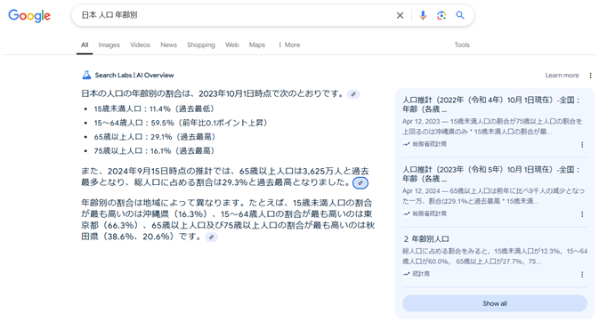Open source link icon after the 2023年10月1日 sentence
The height and width of the screenshot is (322, 599).
click(353, 94)
